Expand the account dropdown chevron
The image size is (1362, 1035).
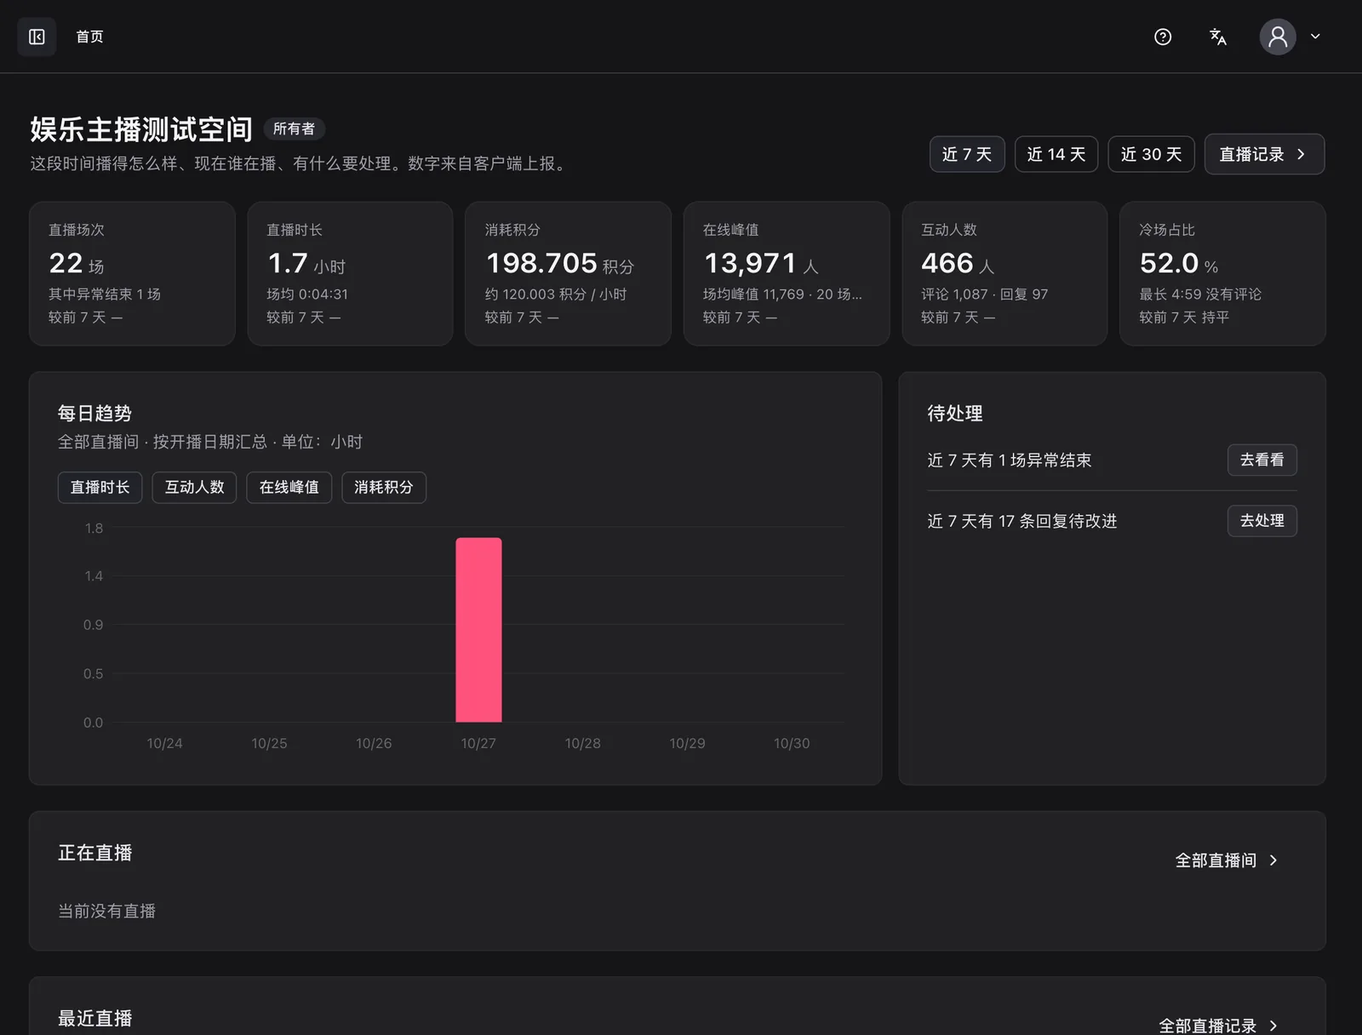point(1315,37)
